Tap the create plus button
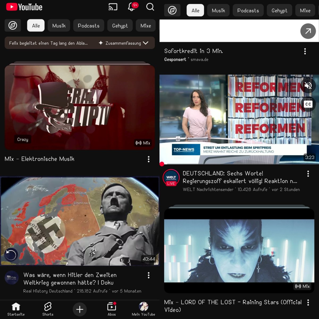 (x=80, y=309)
